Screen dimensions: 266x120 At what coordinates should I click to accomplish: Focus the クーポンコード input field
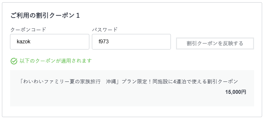(50, 42)
